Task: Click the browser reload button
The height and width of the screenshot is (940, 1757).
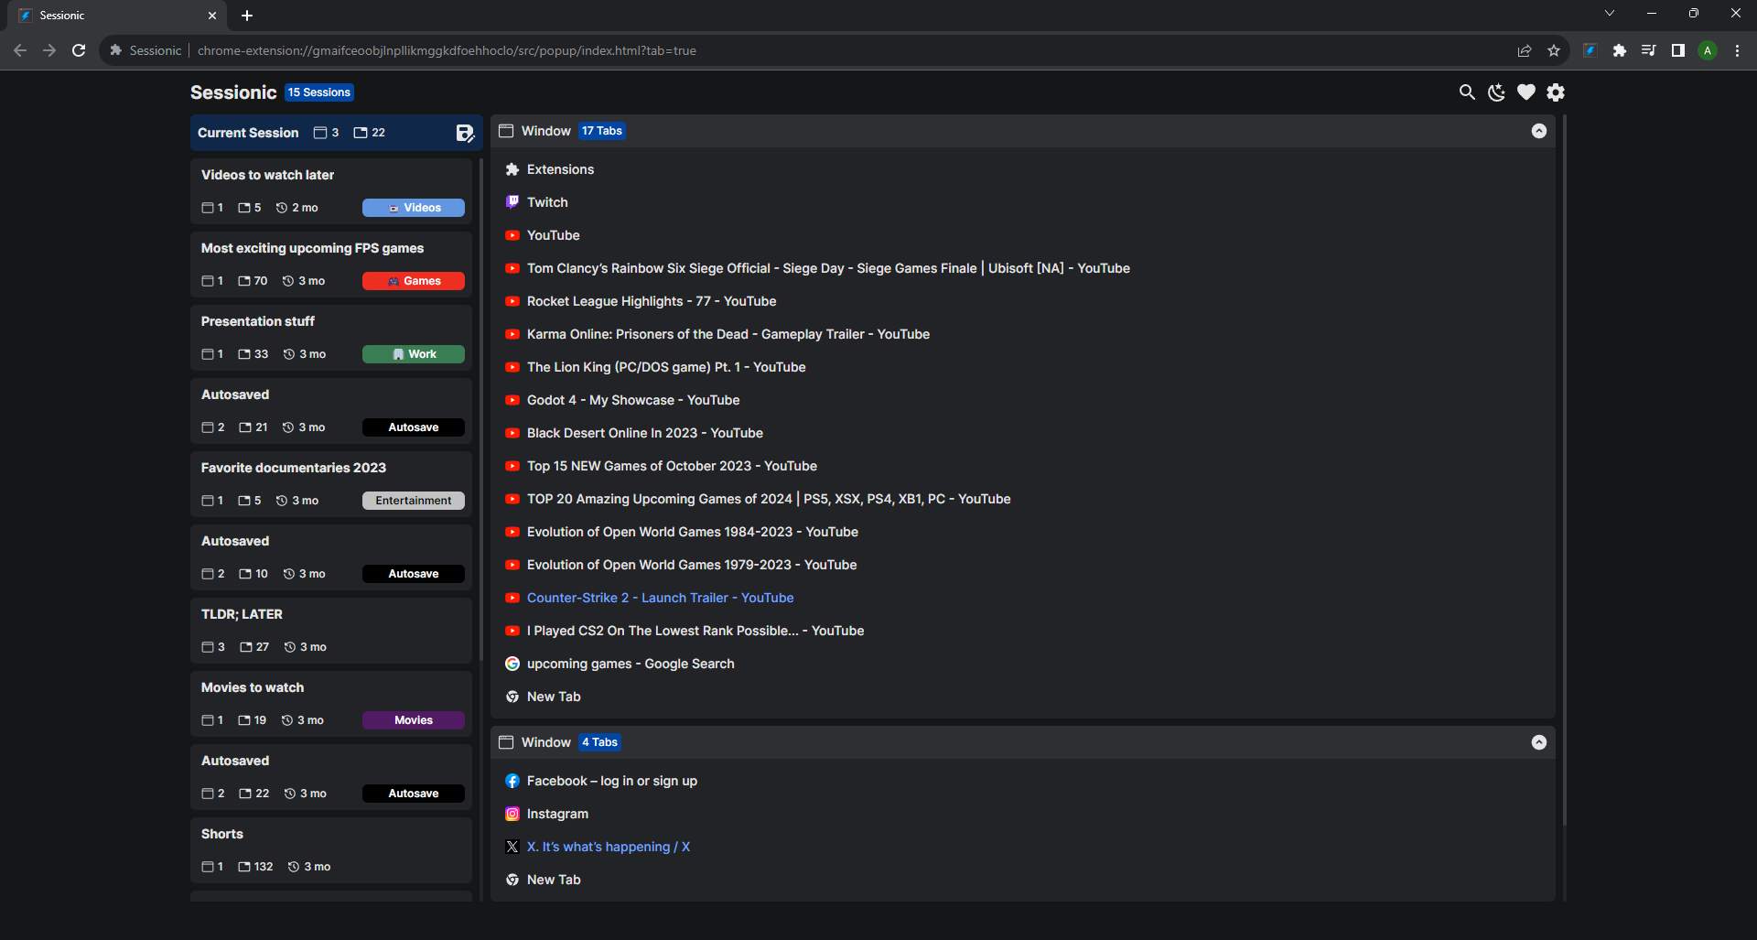Action: click(x=79, y=50)
